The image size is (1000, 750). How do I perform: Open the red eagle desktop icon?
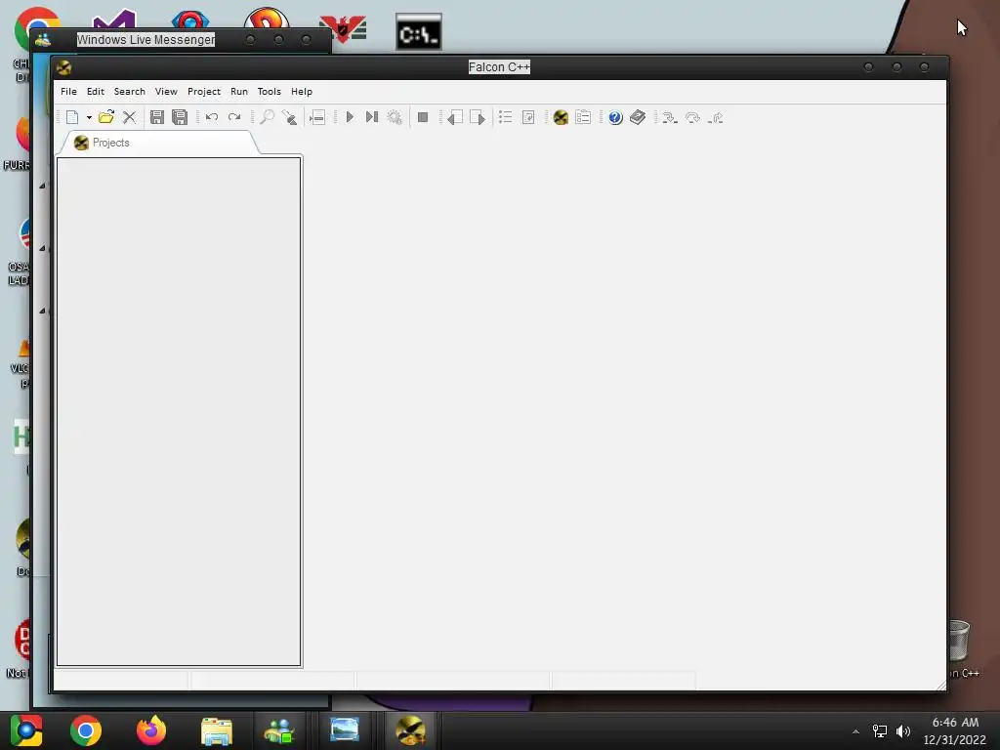click(x=343, y=29)
